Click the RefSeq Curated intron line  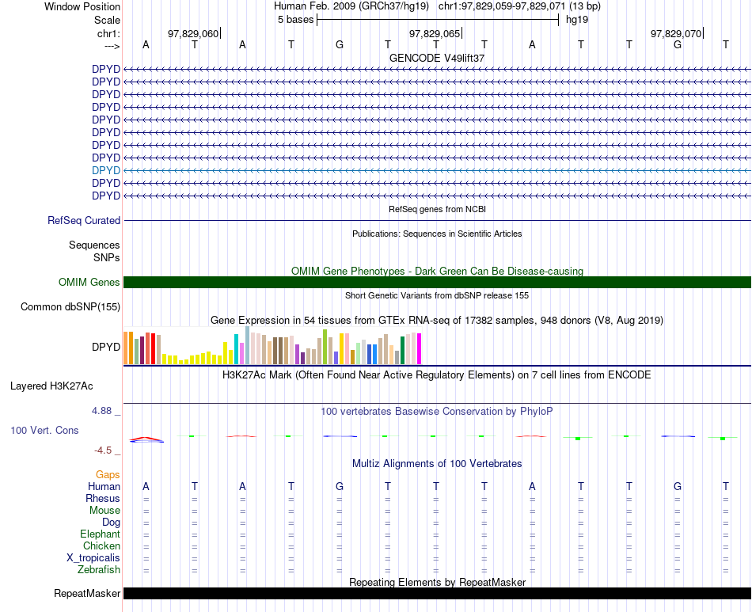[437, 221]
